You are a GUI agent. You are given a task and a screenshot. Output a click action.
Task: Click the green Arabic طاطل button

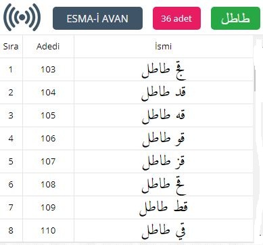[x=235, y=18]
